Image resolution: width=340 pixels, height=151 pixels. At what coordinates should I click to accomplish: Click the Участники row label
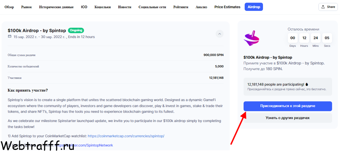15,78
